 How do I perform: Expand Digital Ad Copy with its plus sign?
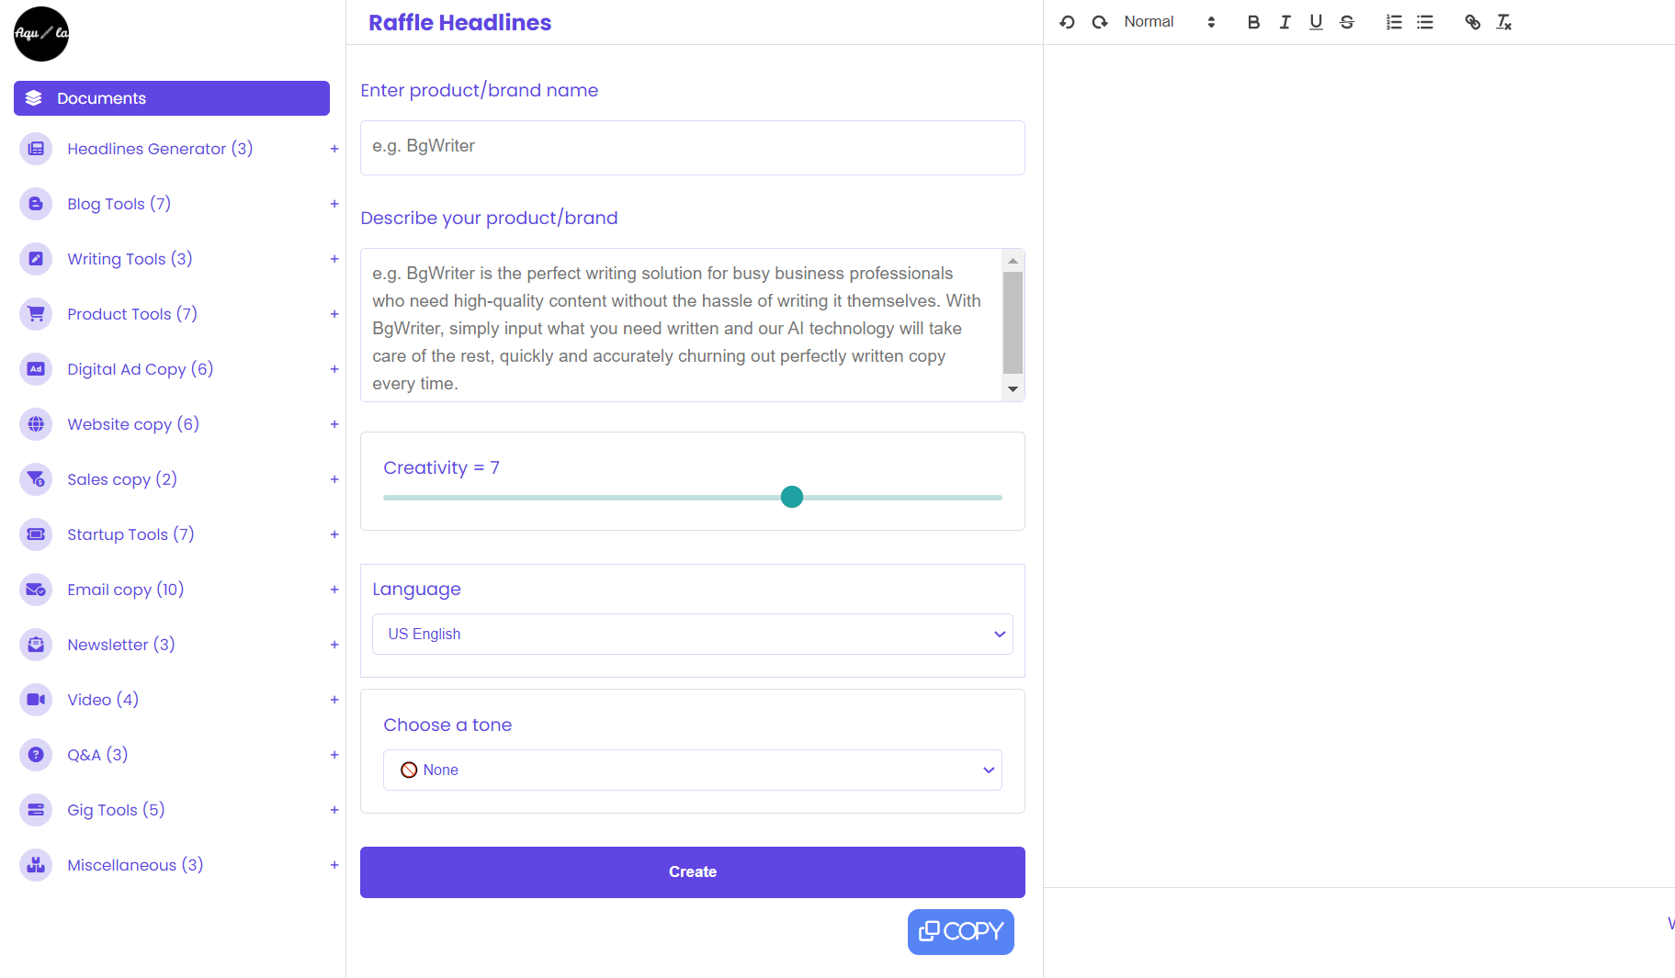[334, 369]
